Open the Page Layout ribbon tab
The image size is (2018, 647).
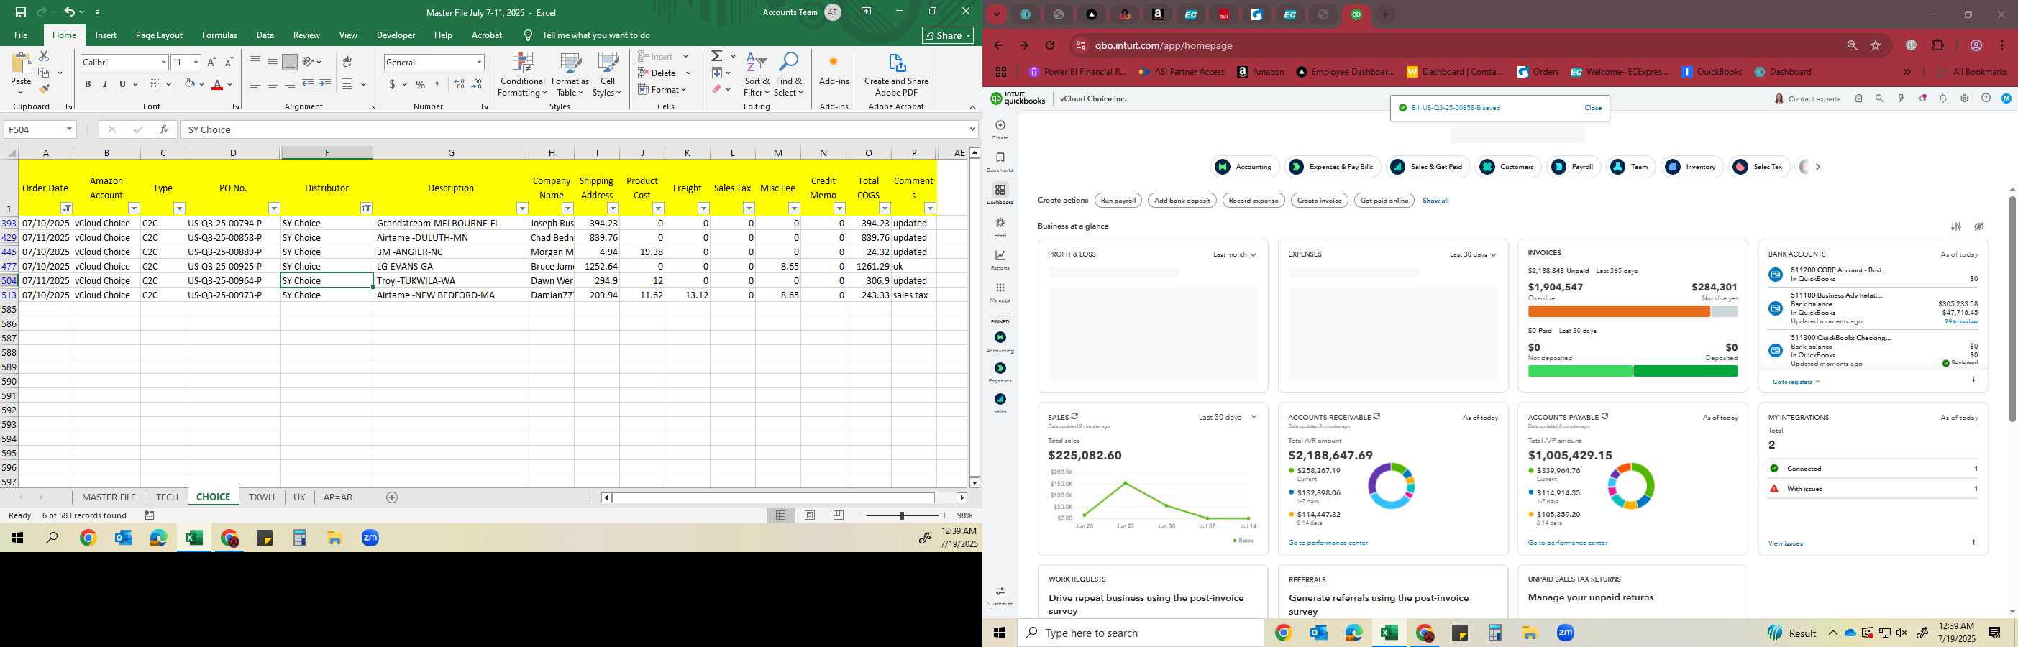click(159, 35)
